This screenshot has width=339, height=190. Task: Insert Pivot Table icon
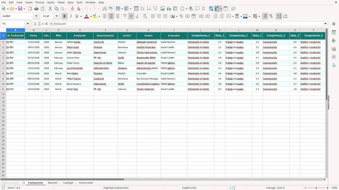tap(175, 9)
